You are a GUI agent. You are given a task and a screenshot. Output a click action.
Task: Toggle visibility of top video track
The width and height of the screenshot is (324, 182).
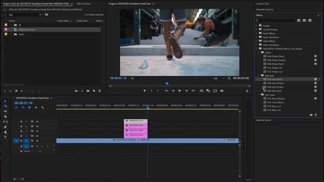coord(37,121)
